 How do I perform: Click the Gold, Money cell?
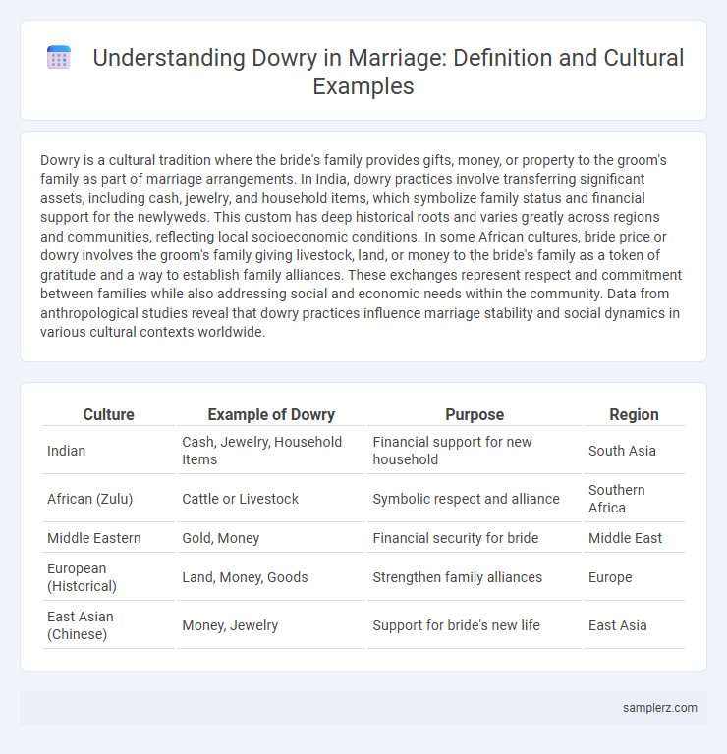[271, 538]
